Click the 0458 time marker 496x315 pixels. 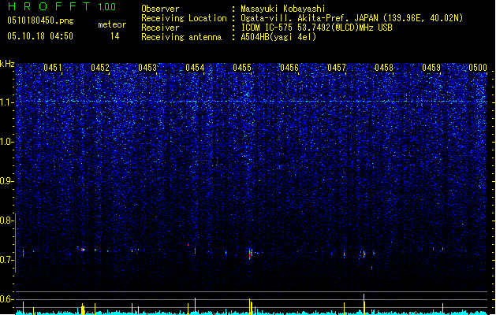pyautogui.click(x=384, y=68)
